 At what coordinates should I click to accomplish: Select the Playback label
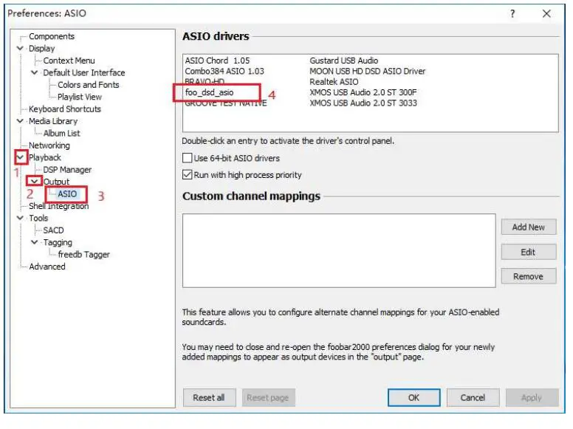pyautogui.click(x=45, y=157)
